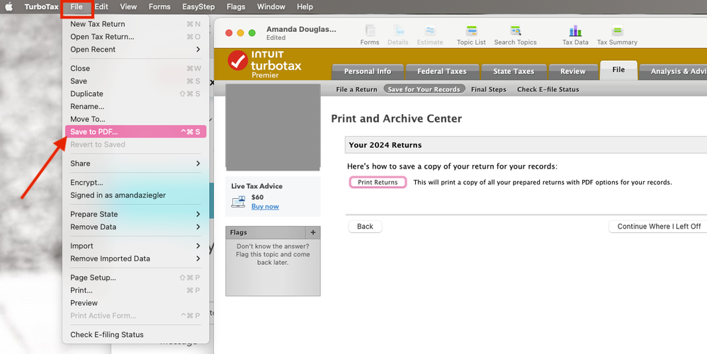The image size is (707, 354).
Task: Choose Encrypt... in the File menu
Action: tap(136, 183)
